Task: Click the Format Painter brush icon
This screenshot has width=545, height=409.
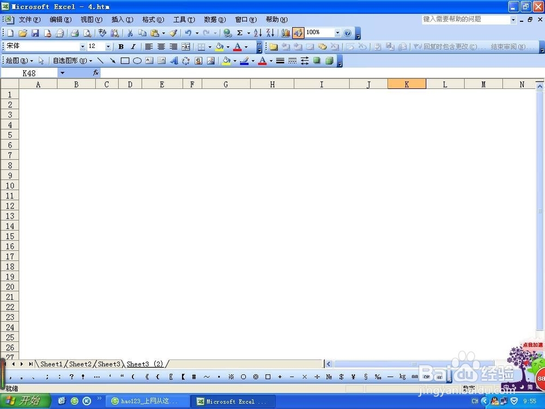Action: click(173, 33)
